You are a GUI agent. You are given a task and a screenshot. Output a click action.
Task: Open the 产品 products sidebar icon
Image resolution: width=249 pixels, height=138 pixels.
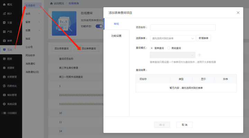pos(4,32)
